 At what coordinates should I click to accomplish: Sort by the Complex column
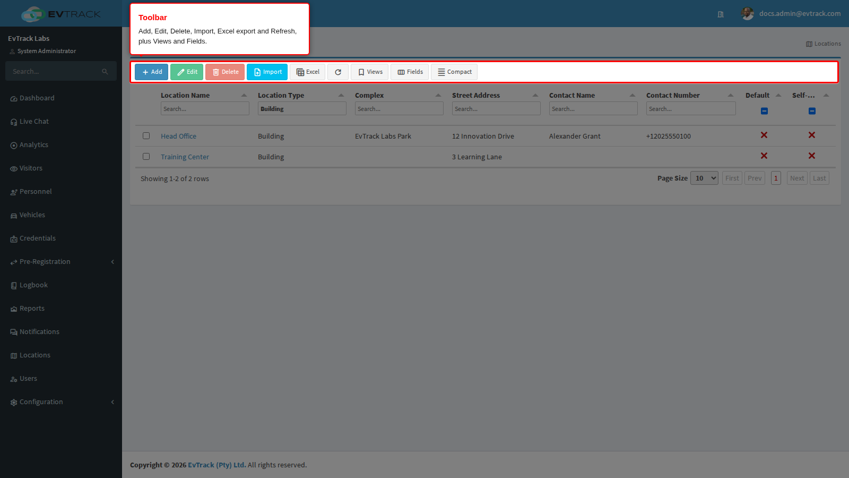point(398,96)
